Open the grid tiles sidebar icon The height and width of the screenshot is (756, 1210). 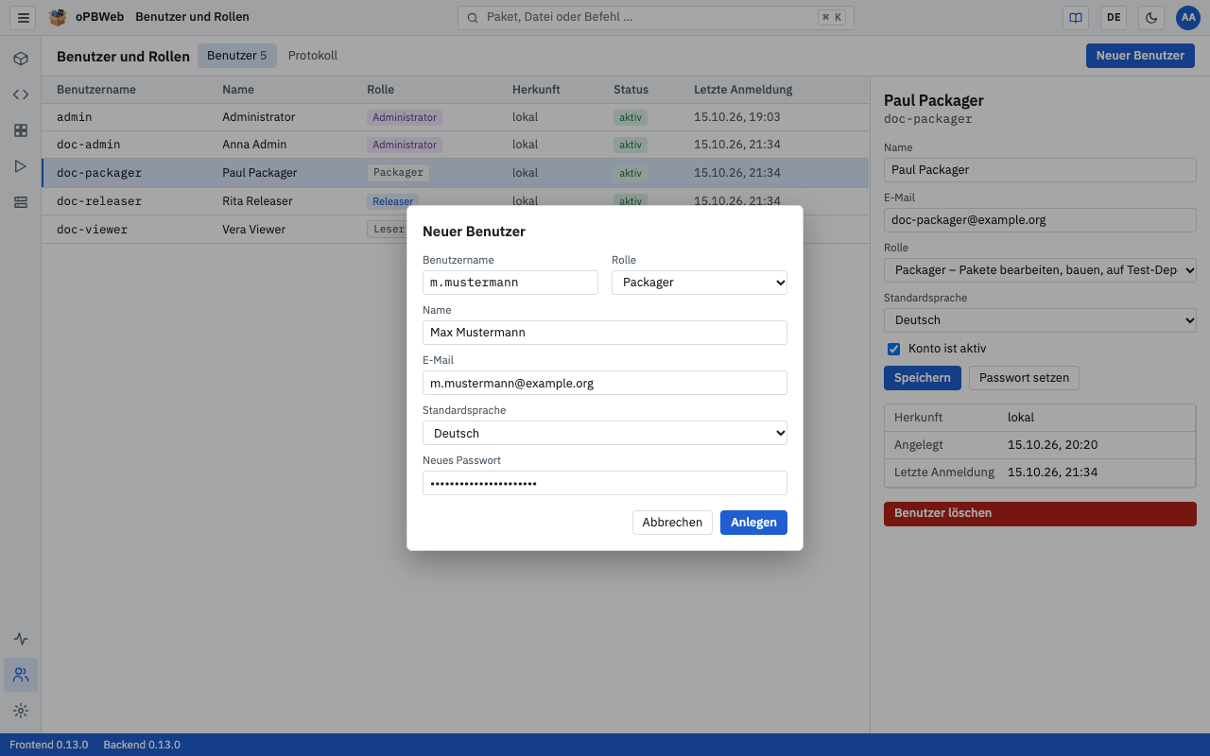[x=21, y=130]
